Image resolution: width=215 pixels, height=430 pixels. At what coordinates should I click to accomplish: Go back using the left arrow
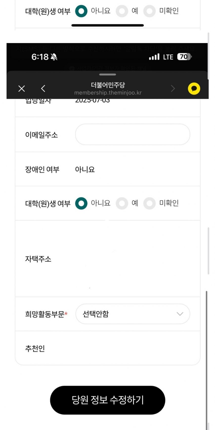tap(43, 88)
